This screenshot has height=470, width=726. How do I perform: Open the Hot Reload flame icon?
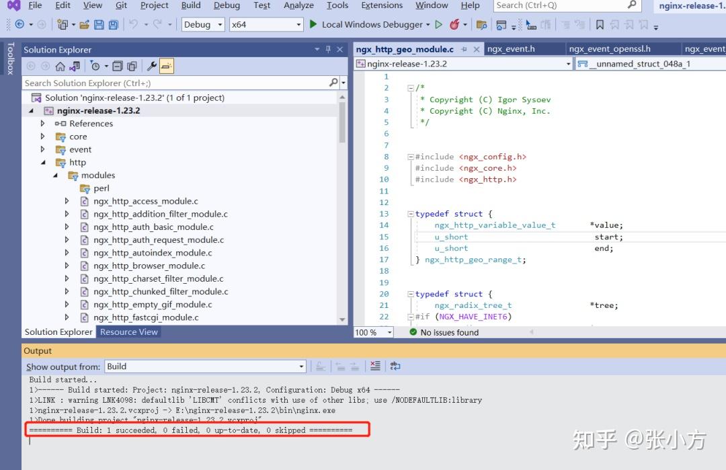(453, 24)
